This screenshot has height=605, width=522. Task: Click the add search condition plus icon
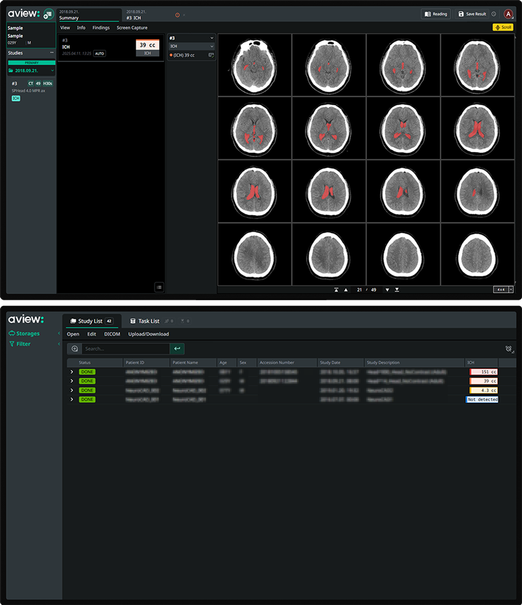(74, 349)
